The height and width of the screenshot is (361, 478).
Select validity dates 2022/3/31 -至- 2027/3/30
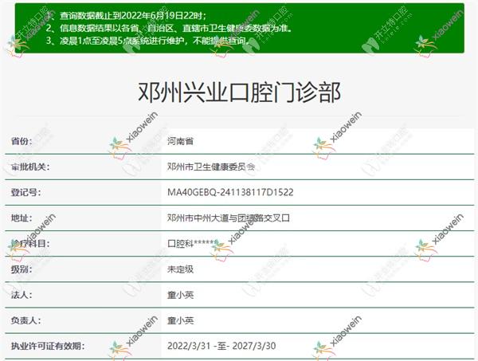pyautogui.click(x=221, y=346)
